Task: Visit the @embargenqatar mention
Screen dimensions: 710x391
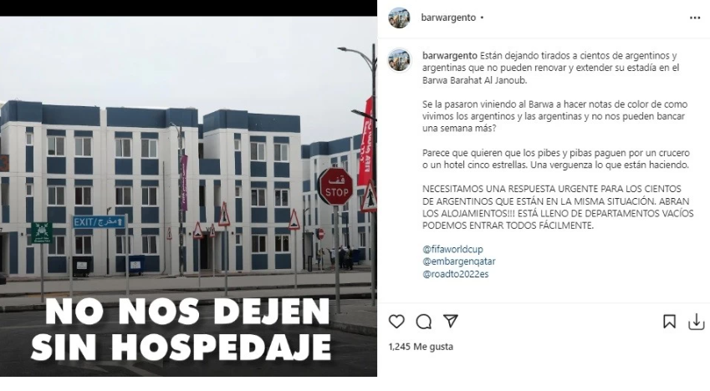Action: [458, 262]
